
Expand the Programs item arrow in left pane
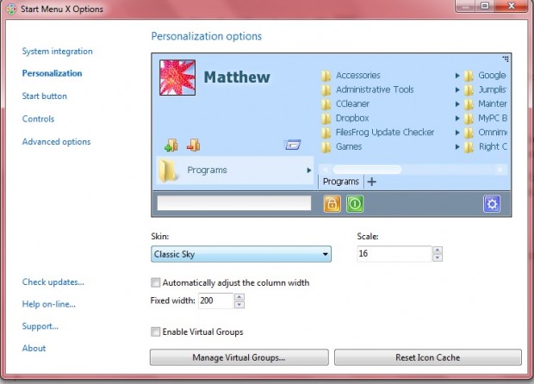(x=309, y=170)
